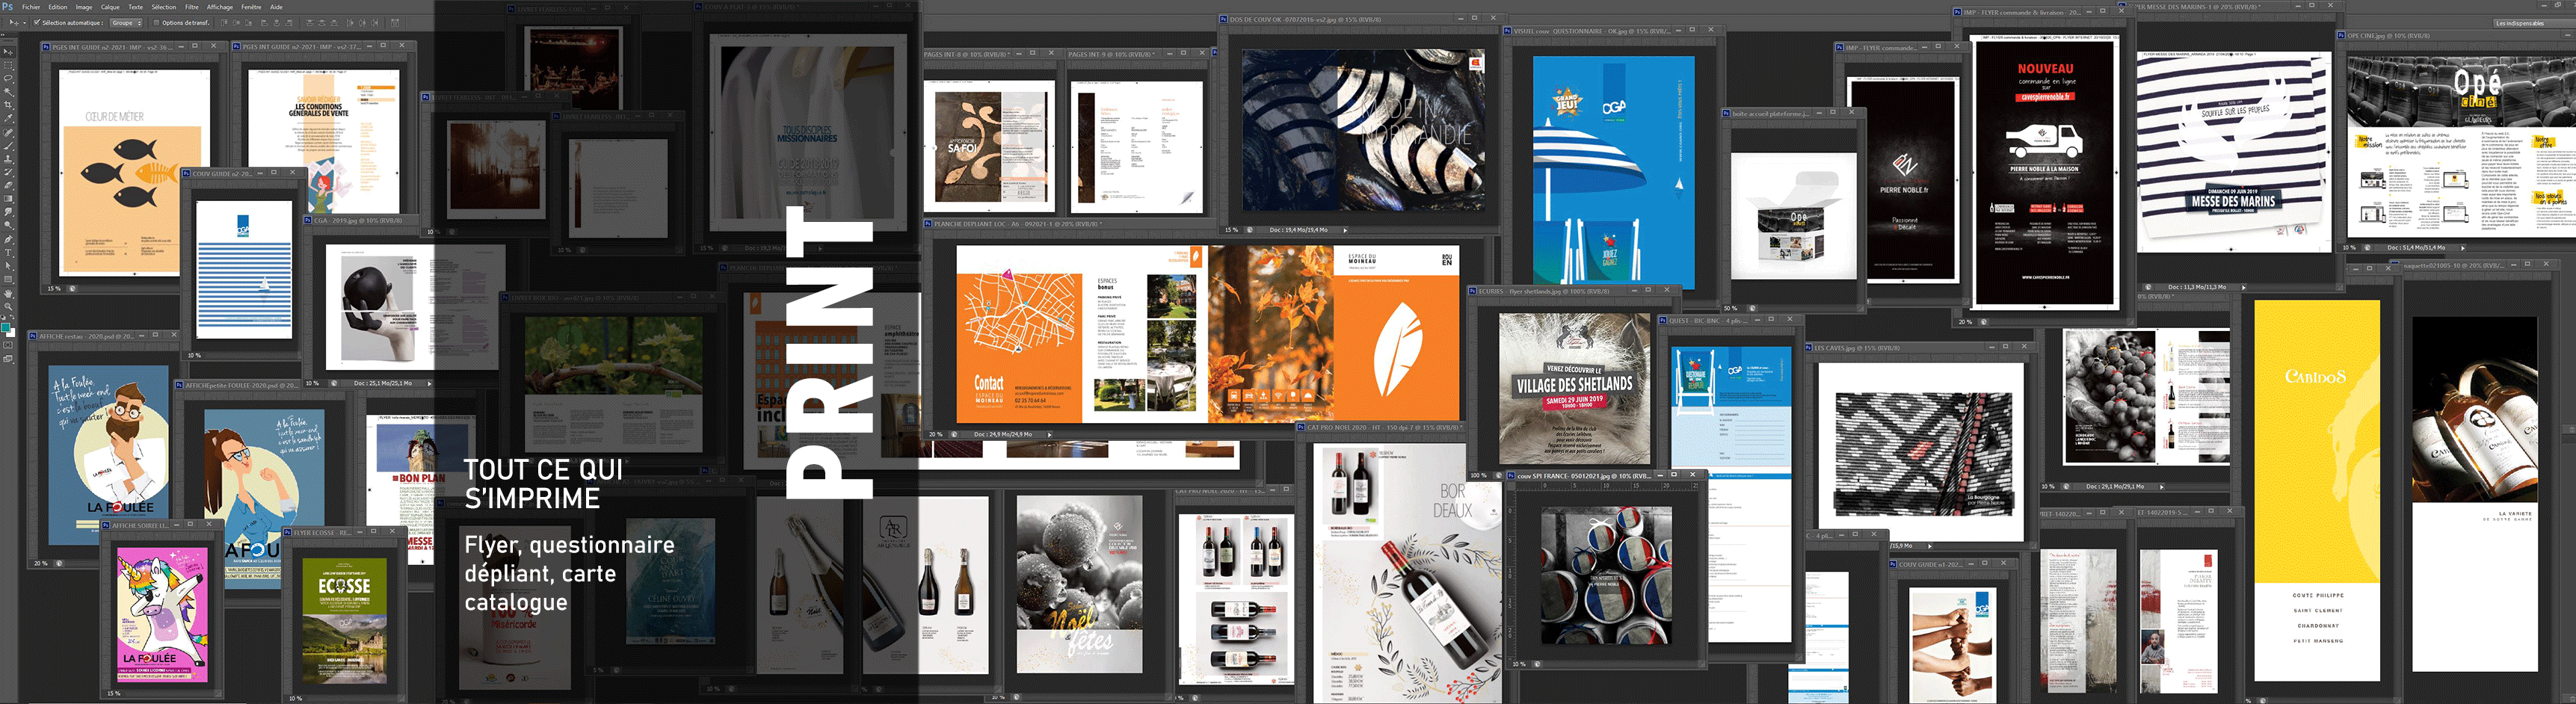Select the Zoom tool in the toolbox

8,307
